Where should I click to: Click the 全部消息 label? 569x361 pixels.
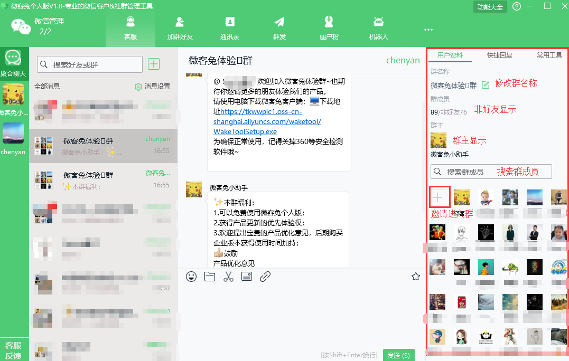[x=47, y=86]
